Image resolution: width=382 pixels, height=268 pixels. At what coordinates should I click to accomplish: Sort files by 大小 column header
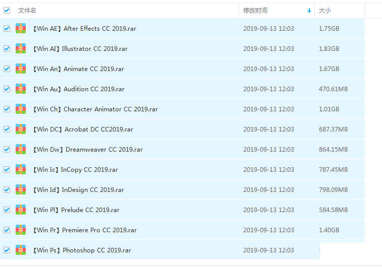click(325, 11)
